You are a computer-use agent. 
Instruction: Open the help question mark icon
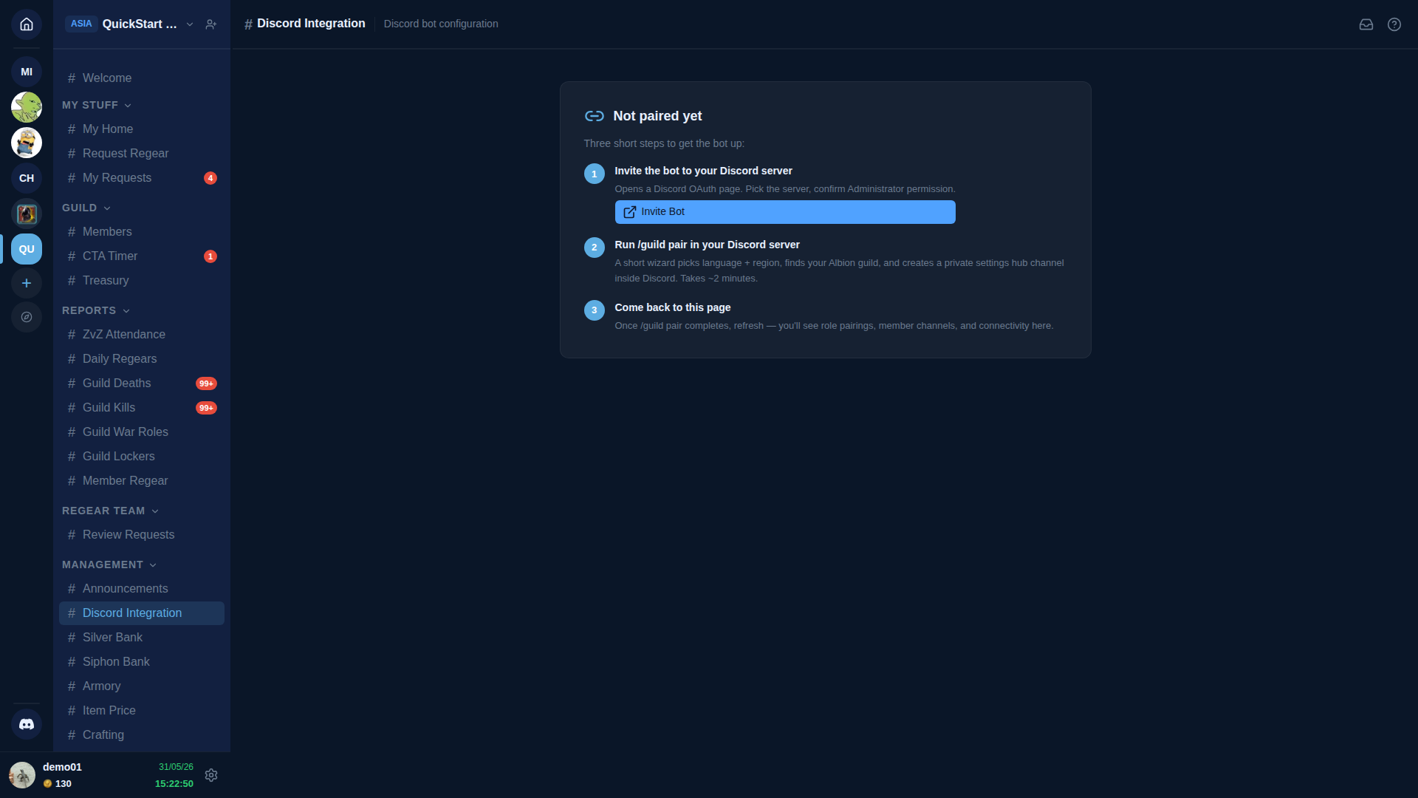click(1394, 24)
